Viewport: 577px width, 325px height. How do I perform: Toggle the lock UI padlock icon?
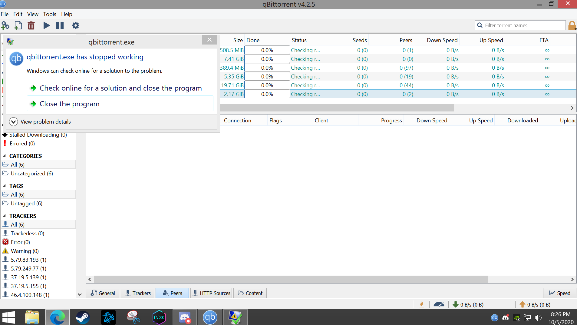click(572, 25)
